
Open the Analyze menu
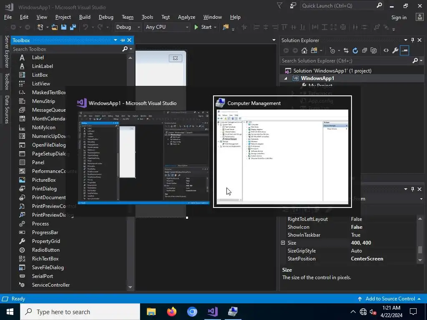pyautogui.click(x=186, y=17)
